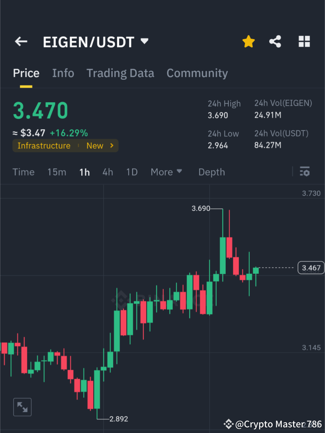The width and height of the screenshot is (325, 433).
Task: Open chart settings via the indicator icon
Action: (x=305, y=172)
